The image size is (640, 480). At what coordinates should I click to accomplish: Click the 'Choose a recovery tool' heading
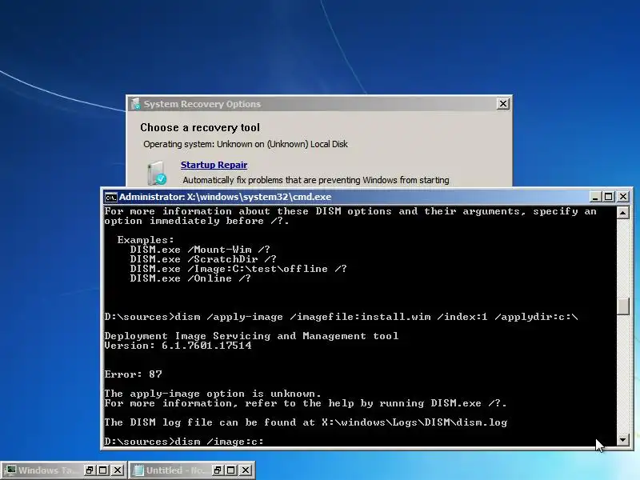pyautogui.click(x=200, y=128)
